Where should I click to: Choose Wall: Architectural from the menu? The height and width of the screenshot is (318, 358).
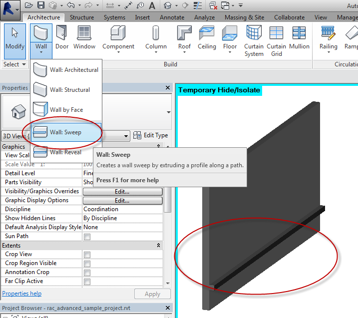tap(66, 70)
